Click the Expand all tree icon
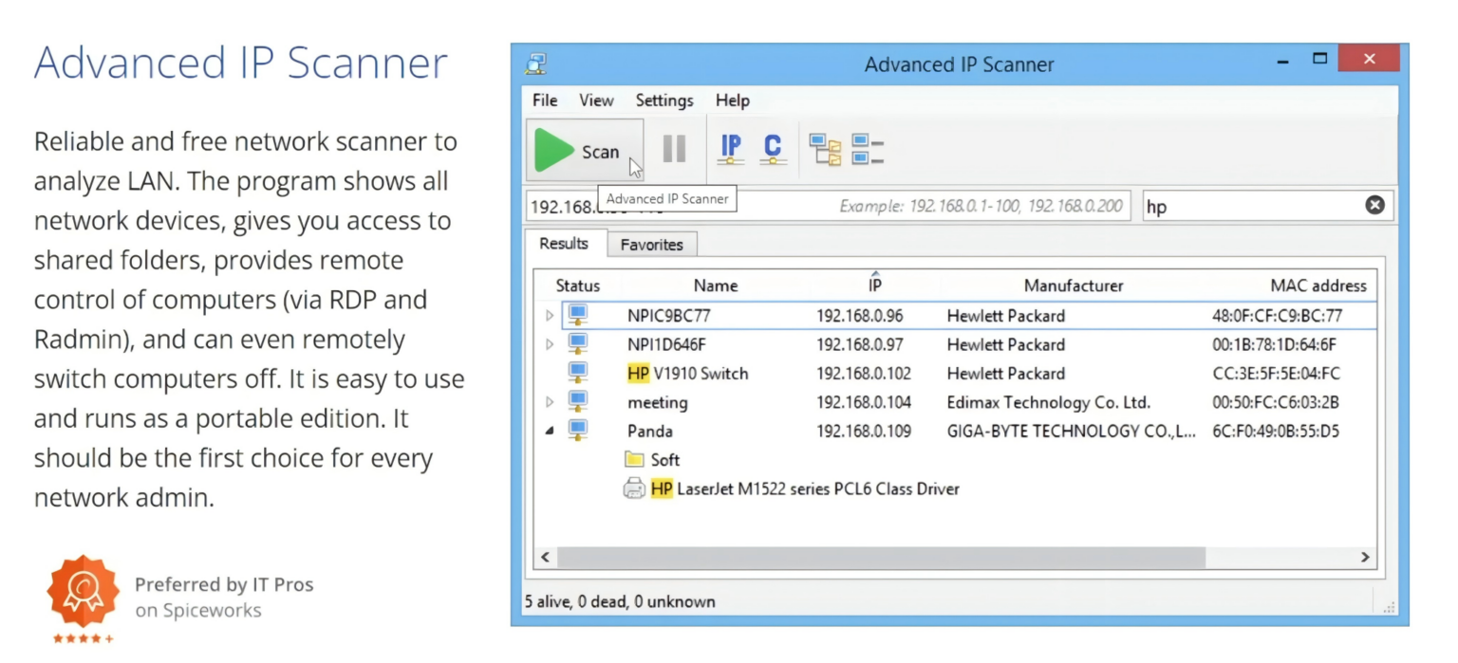1458x663 pixels. (x=824, y=150)
